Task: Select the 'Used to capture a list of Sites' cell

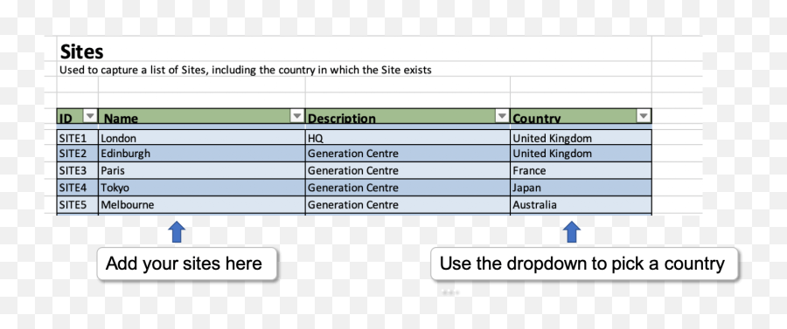Action: [x=354, y=69]
